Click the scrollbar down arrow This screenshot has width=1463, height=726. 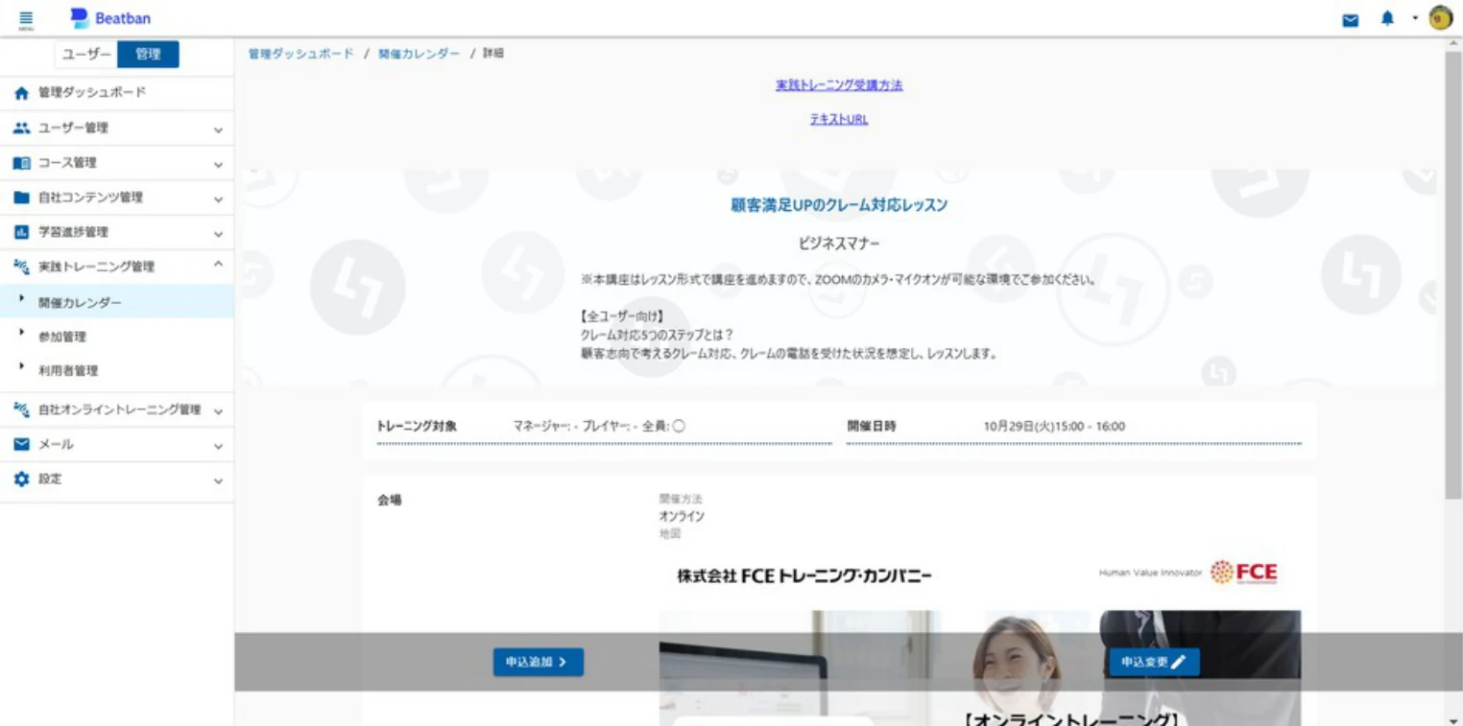coord(1453,719)
